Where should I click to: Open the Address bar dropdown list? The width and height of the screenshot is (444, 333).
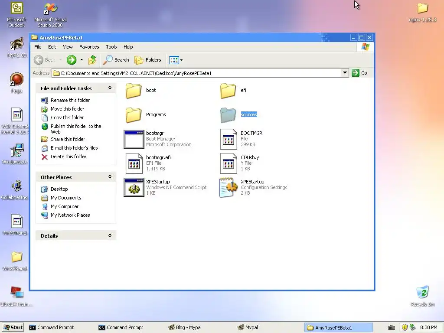[x=345, y=73]
